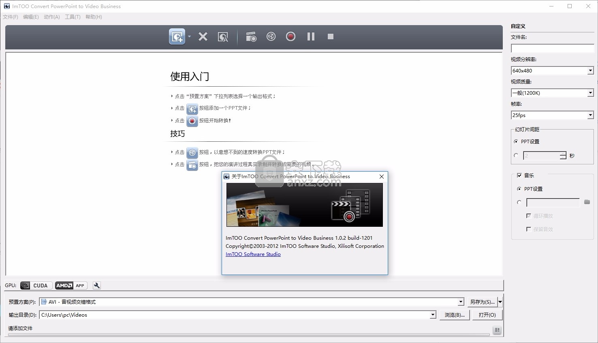
Task: Click the progress bar at the bottom
Action: pyautogui.click(x=249, y=335)
